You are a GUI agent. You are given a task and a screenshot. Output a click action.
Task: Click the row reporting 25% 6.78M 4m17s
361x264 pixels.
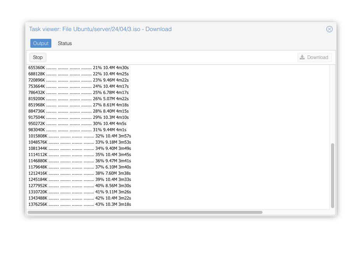(79, 92)
